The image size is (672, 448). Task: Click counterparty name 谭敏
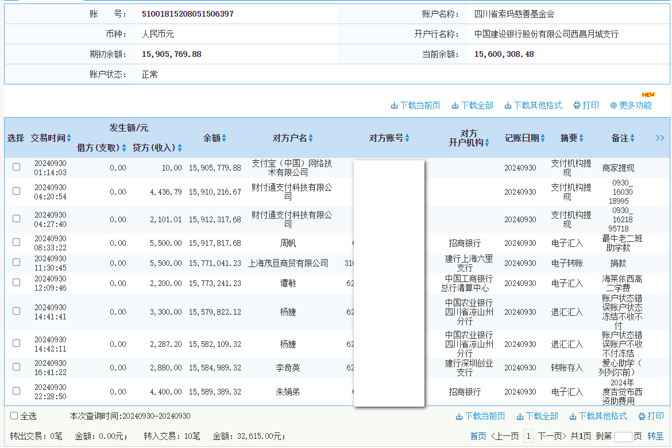point(288,283)
